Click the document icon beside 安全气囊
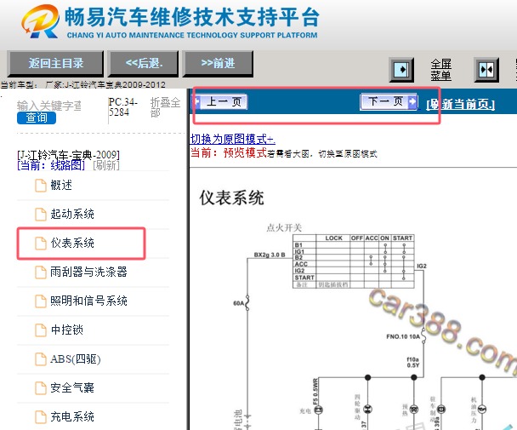517x430 pixels. coord(41,387)
